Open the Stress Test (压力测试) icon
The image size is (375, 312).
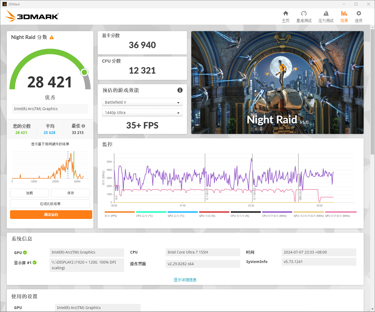point(326,13)
